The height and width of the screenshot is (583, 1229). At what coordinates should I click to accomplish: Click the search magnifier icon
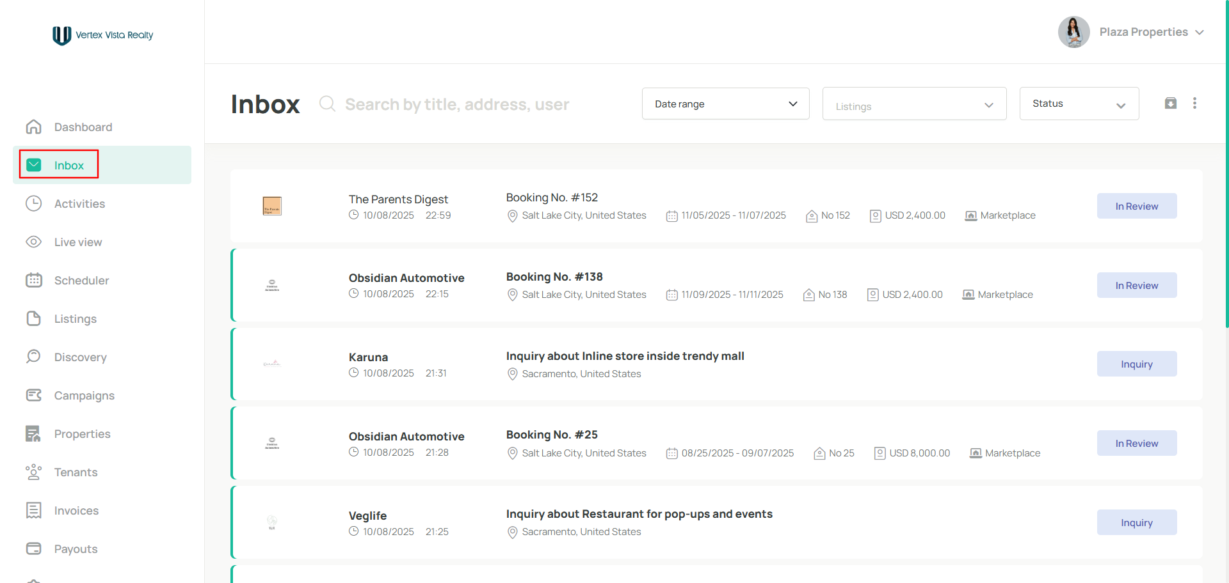[327, 104]
